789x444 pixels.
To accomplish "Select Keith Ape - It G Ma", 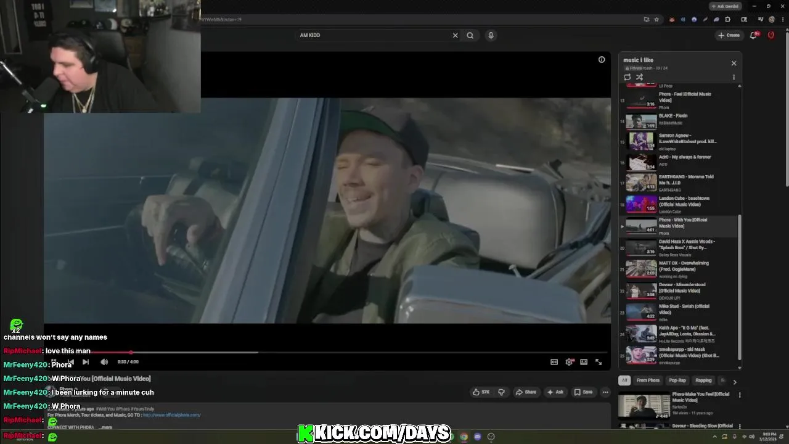I will pos(678,334).
